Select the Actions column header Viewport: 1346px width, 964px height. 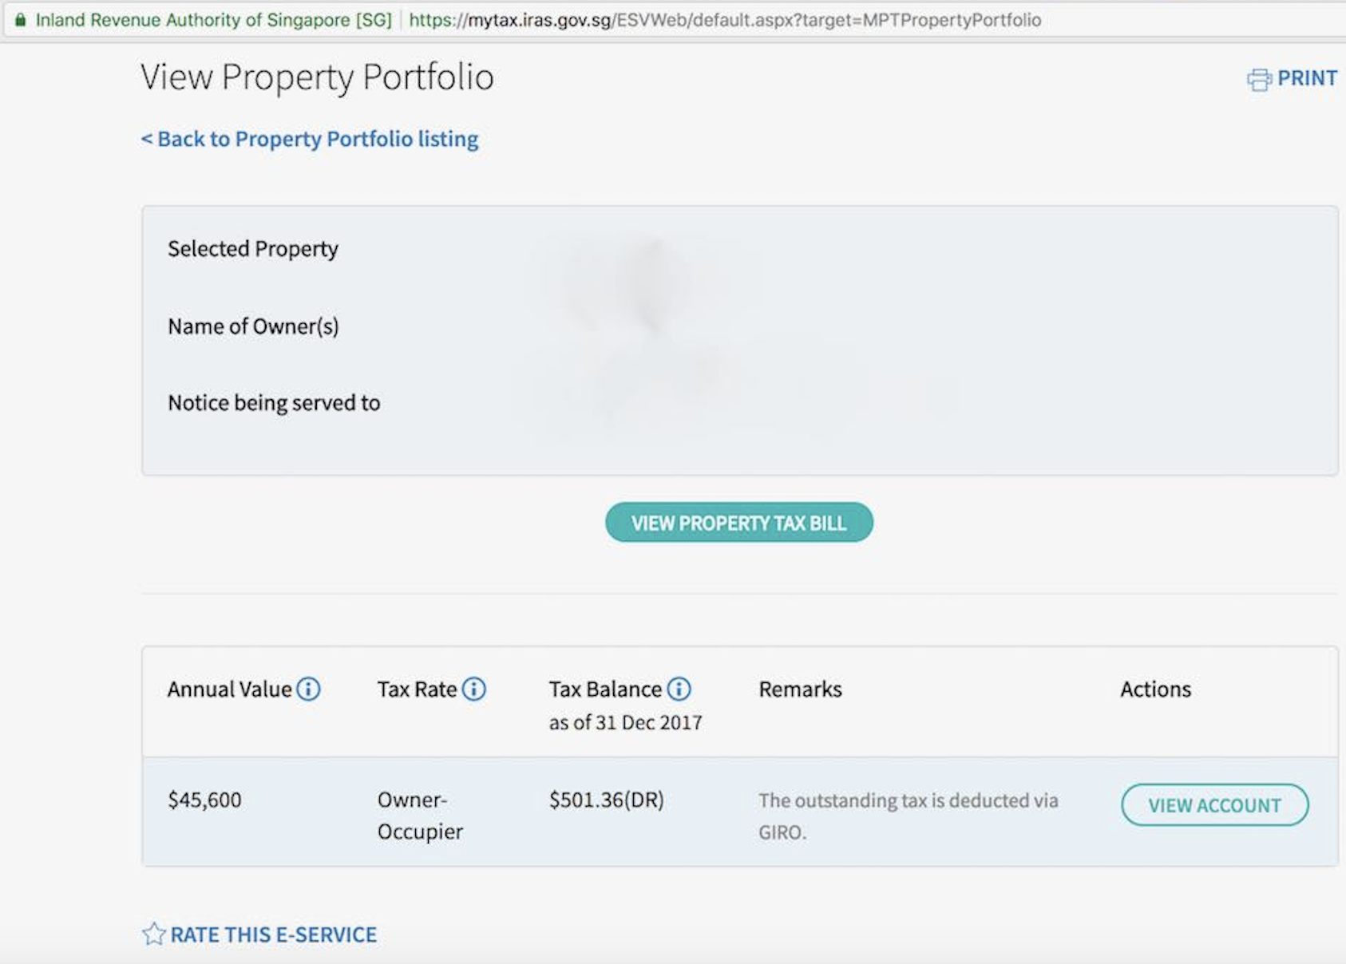coord(1155,689)
